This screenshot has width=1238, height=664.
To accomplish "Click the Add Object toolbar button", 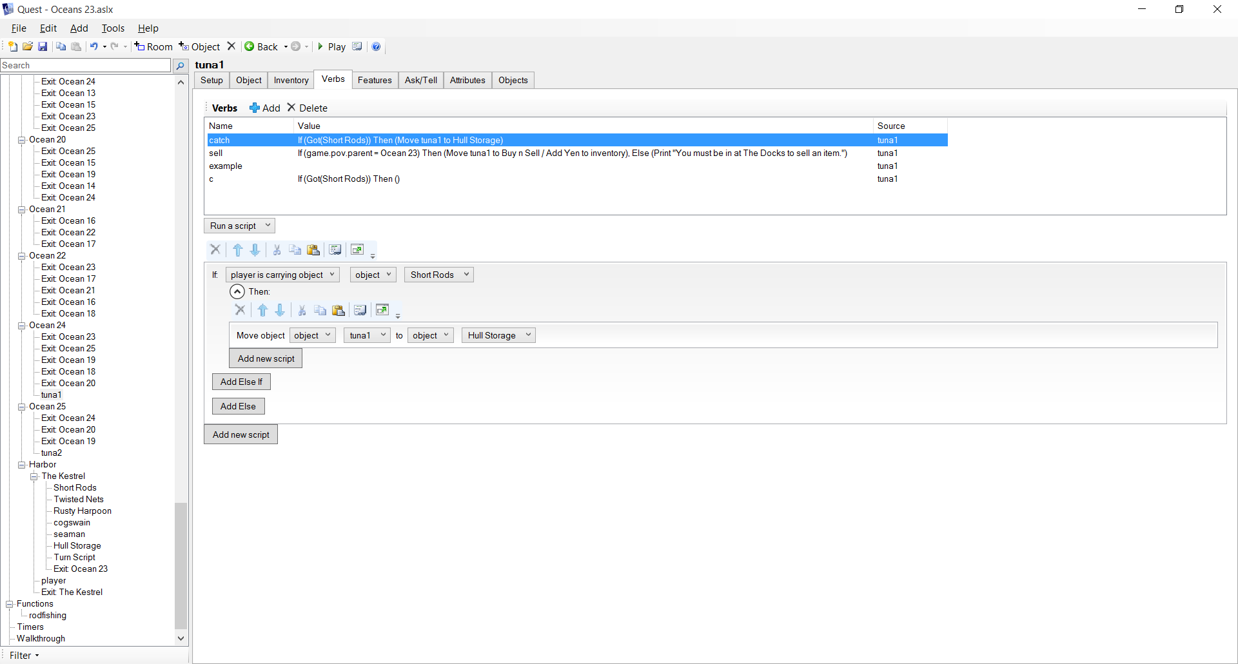I will (199, 46).
